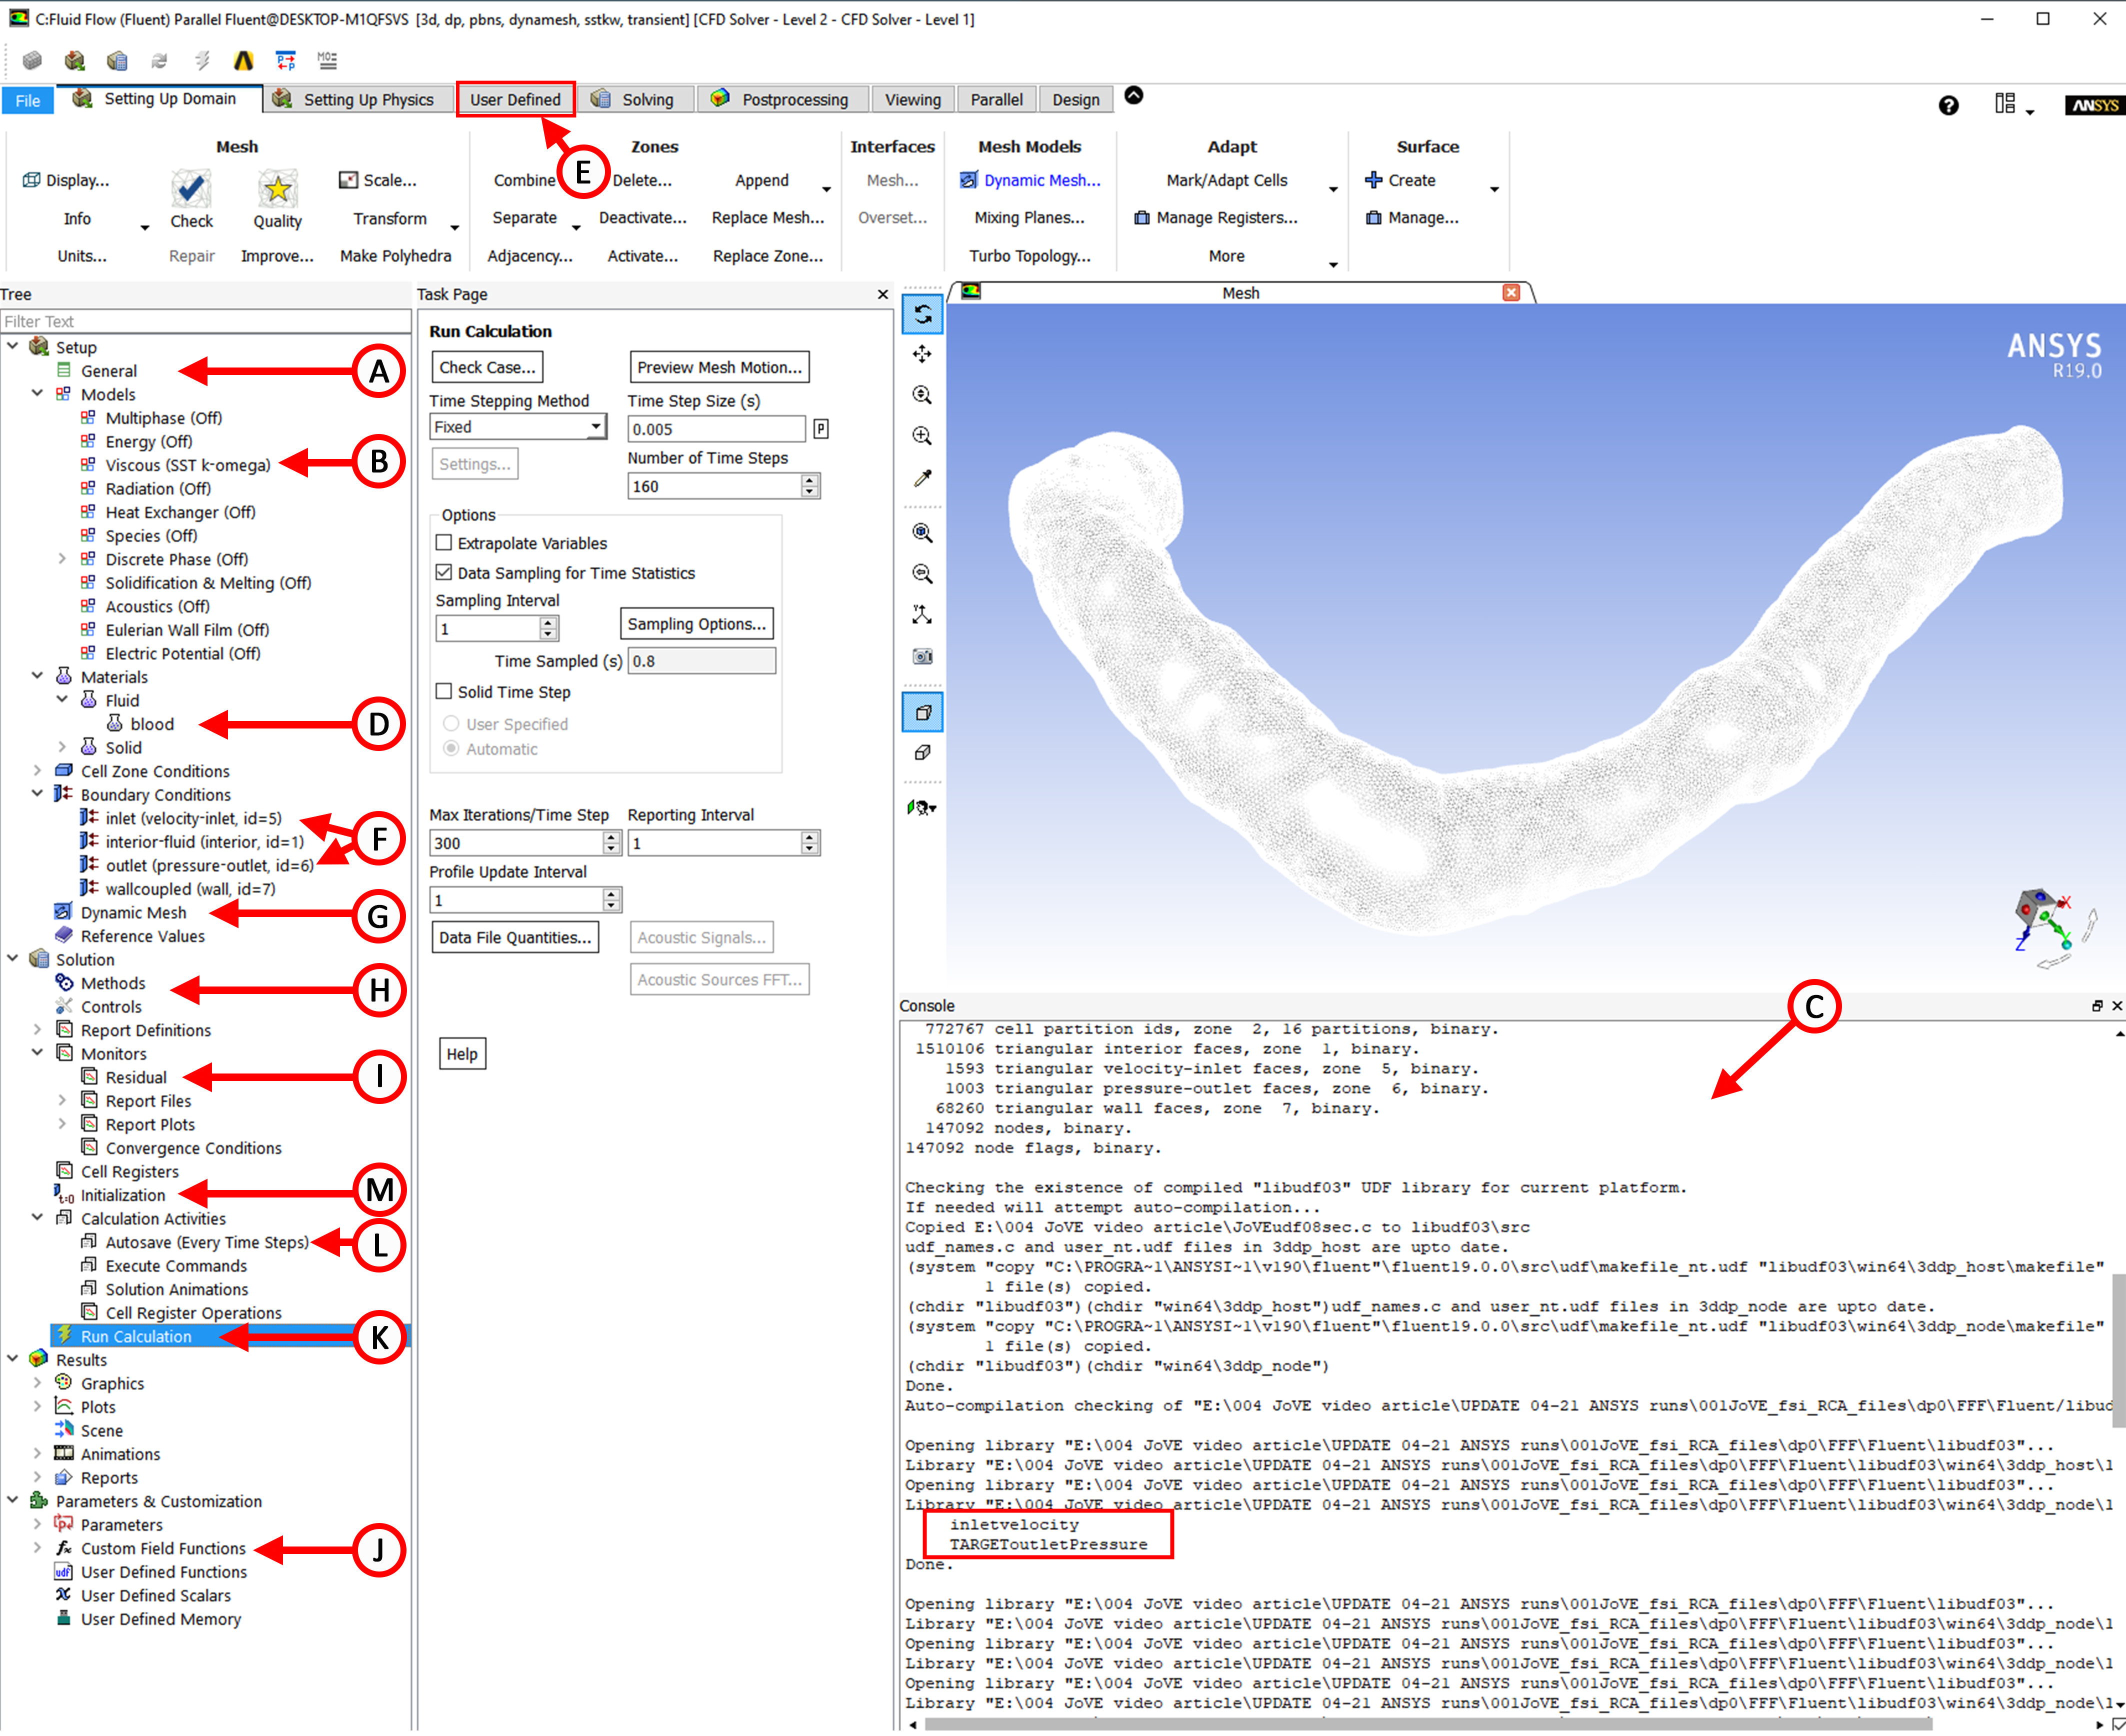The image size is (2126, 1736).
Task: Collapse the Boundary Conditions tree node
Action: [x=37, y=794]
